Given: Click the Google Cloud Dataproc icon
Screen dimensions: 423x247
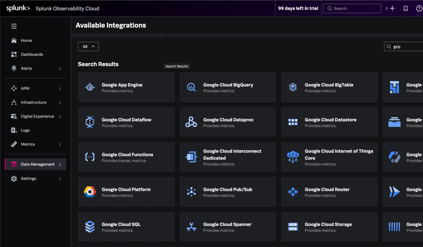Looking at the screenshot, I should pyautogui.click(x=191, y=122).
